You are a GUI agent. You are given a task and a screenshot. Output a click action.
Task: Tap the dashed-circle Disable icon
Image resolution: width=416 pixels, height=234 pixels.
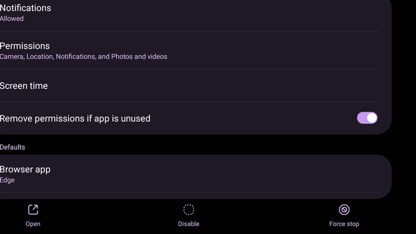[188, 209]
